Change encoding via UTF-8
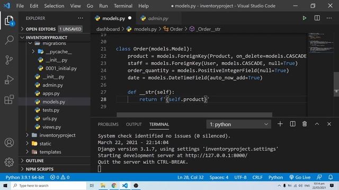 [240, 177]
